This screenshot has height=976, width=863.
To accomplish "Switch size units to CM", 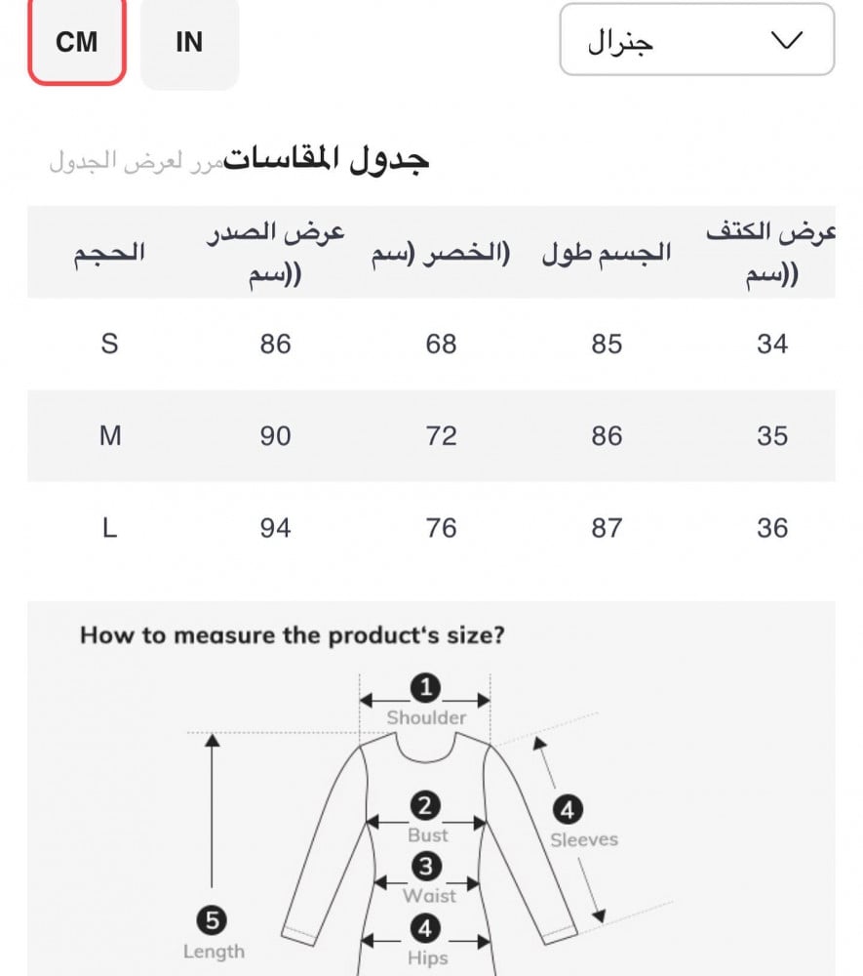I will 77,42.
